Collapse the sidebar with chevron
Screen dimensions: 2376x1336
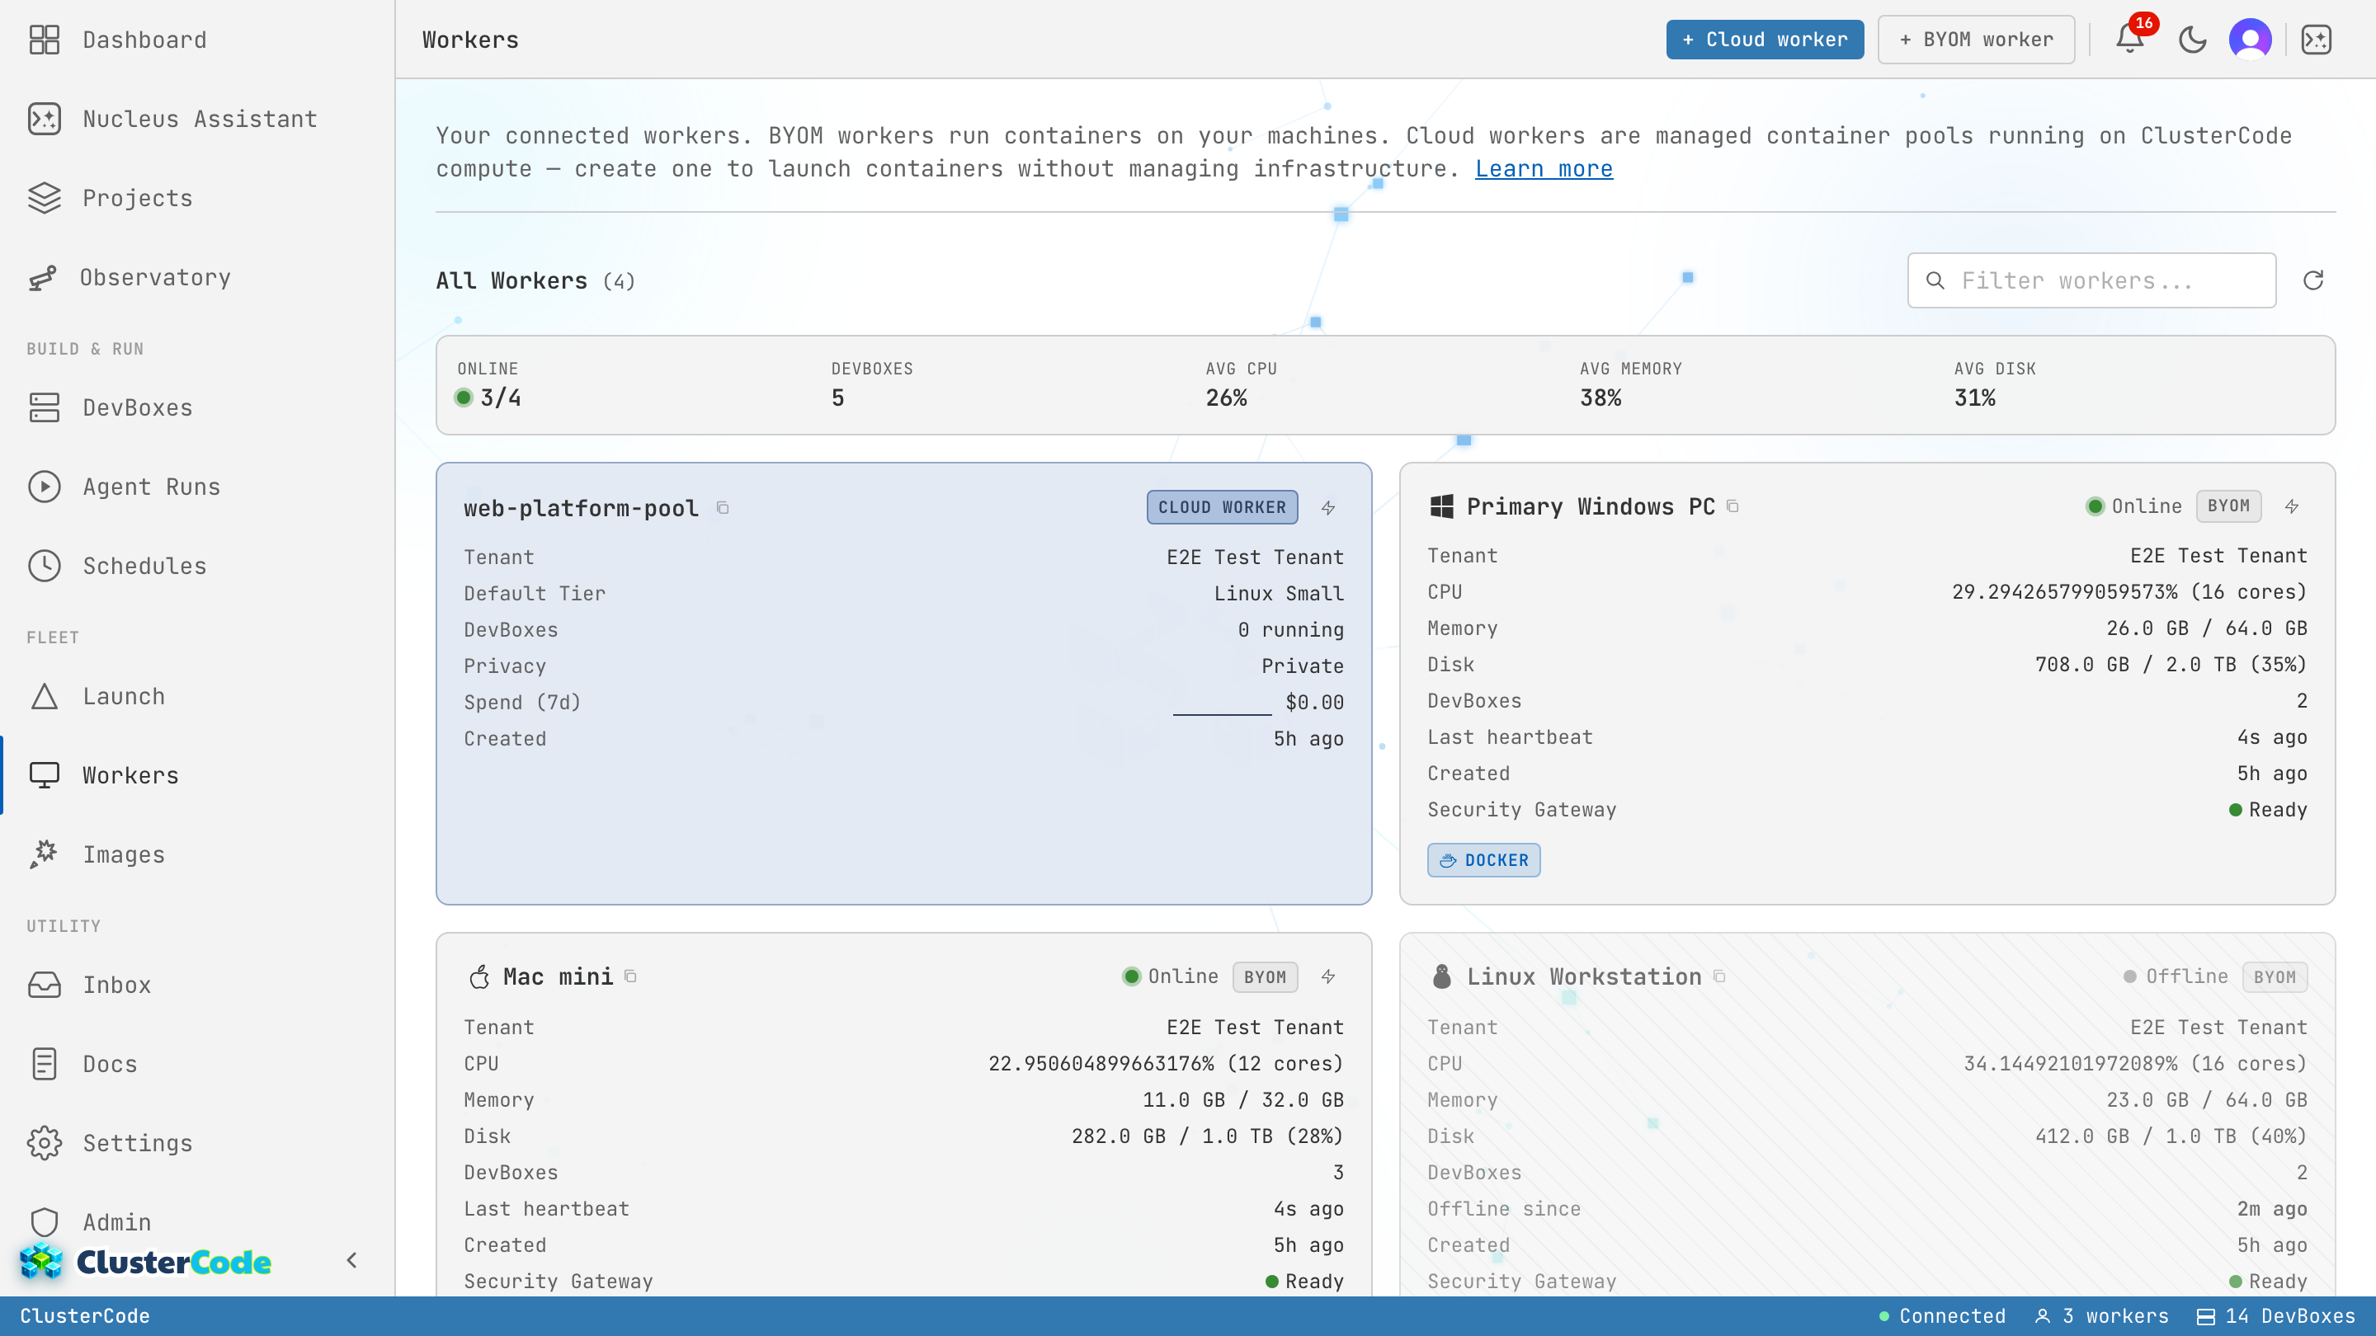click(351, 1260)
